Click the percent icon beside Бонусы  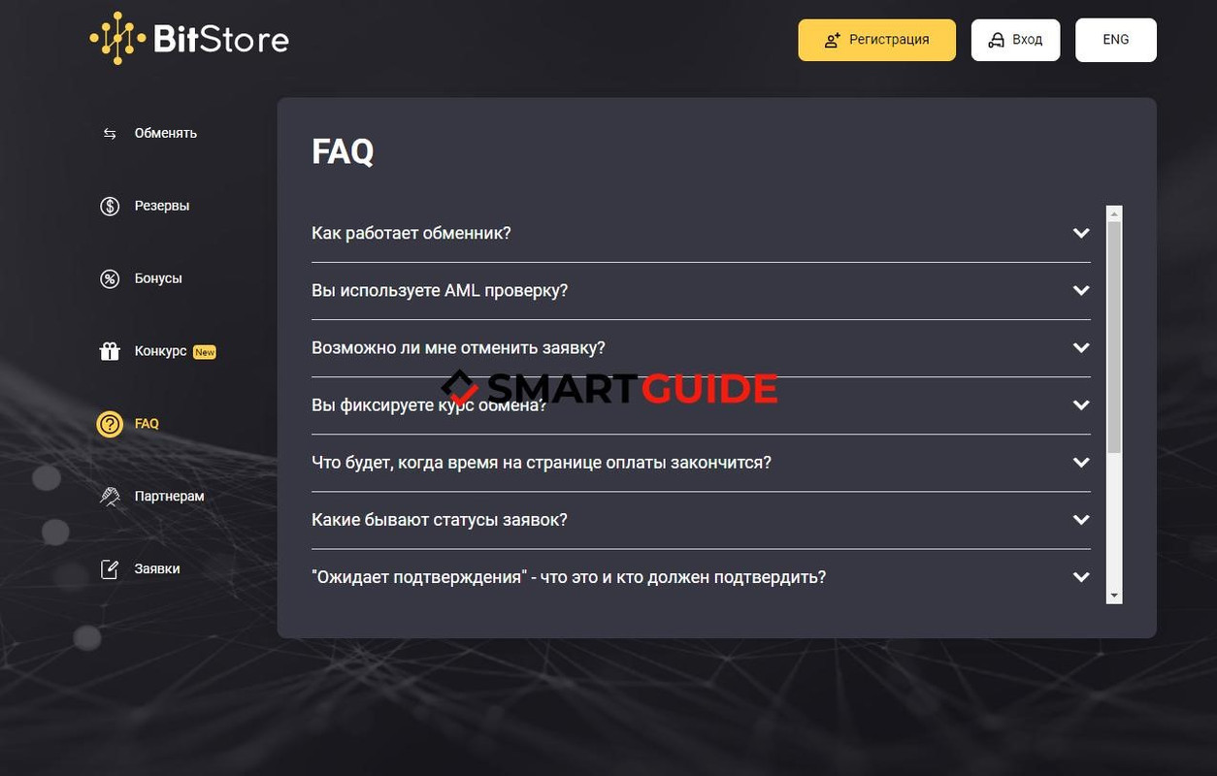coord(110,279)
